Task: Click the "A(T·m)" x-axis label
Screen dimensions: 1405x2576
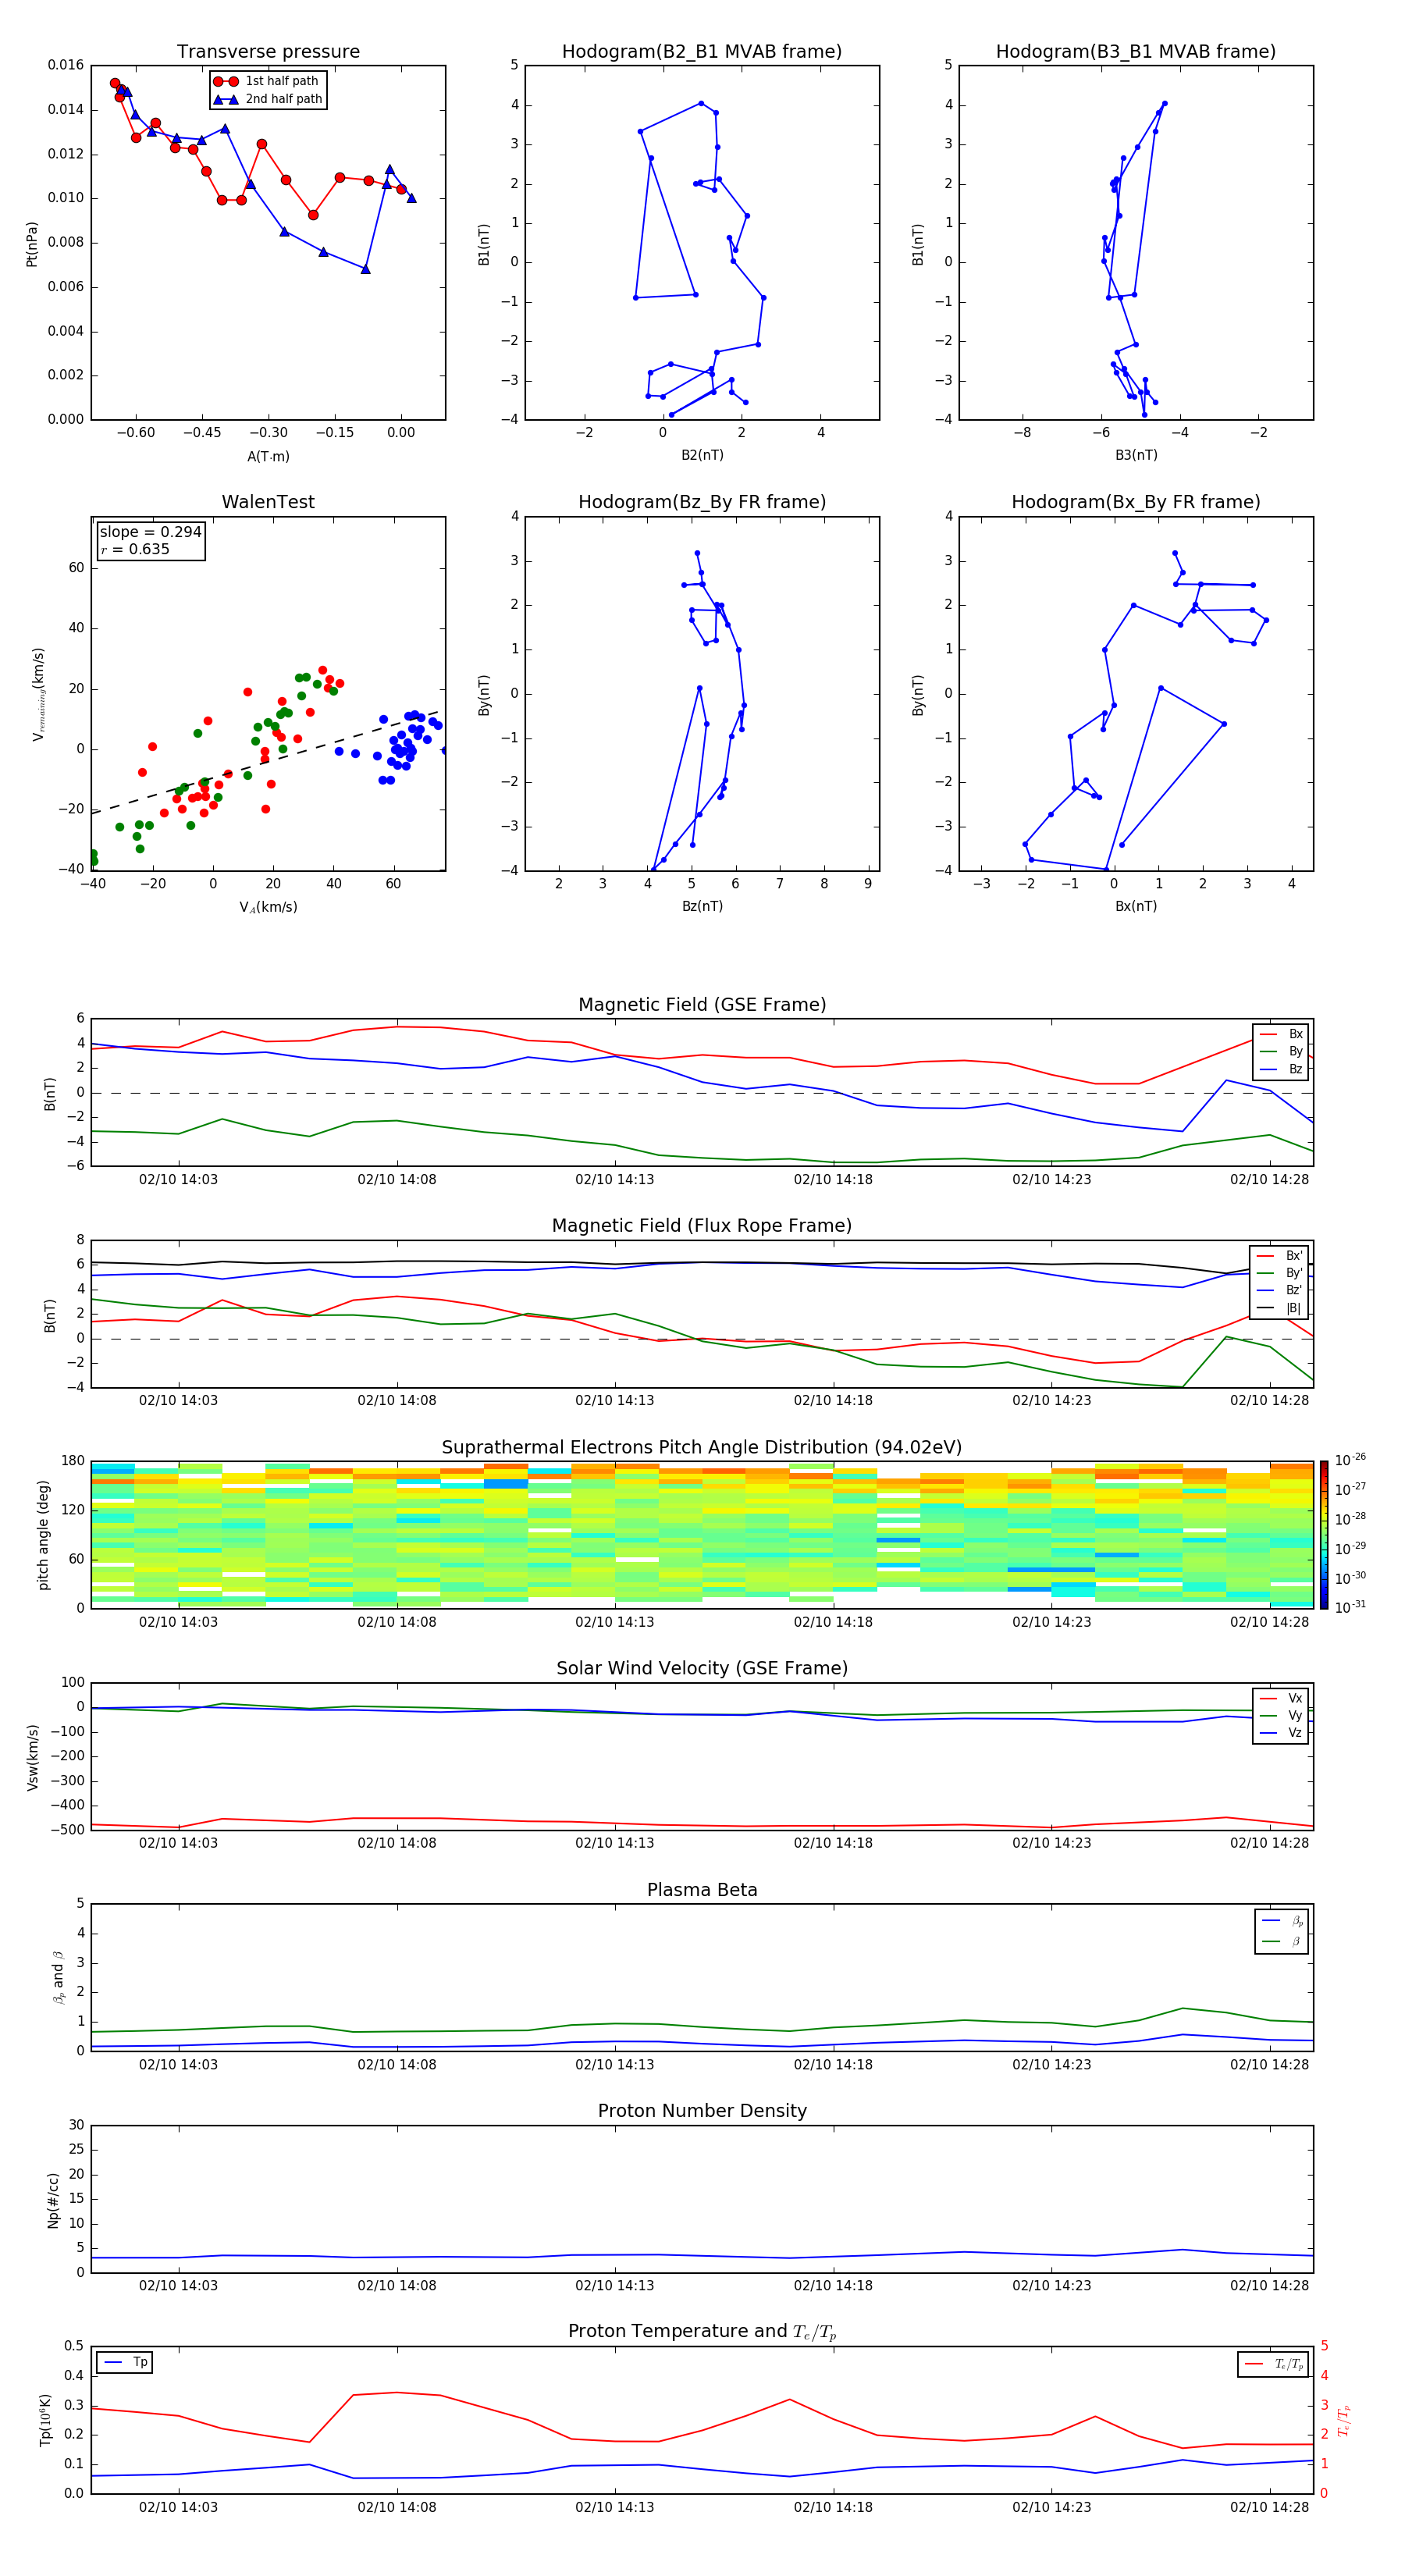Action: point(268,457)
